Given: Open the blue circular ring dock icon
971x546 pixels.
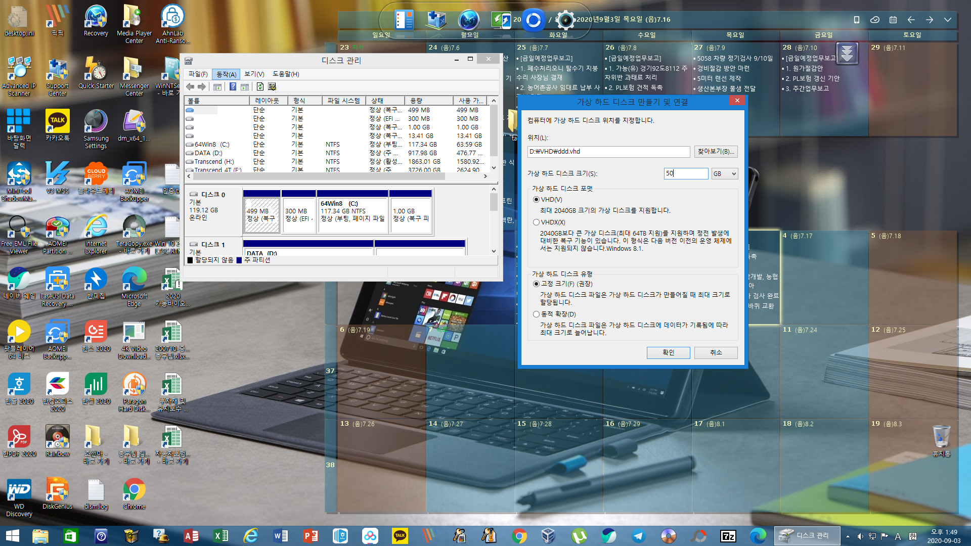Looking at the screenshot, I should pyautogui.click(x=533, y=20).
